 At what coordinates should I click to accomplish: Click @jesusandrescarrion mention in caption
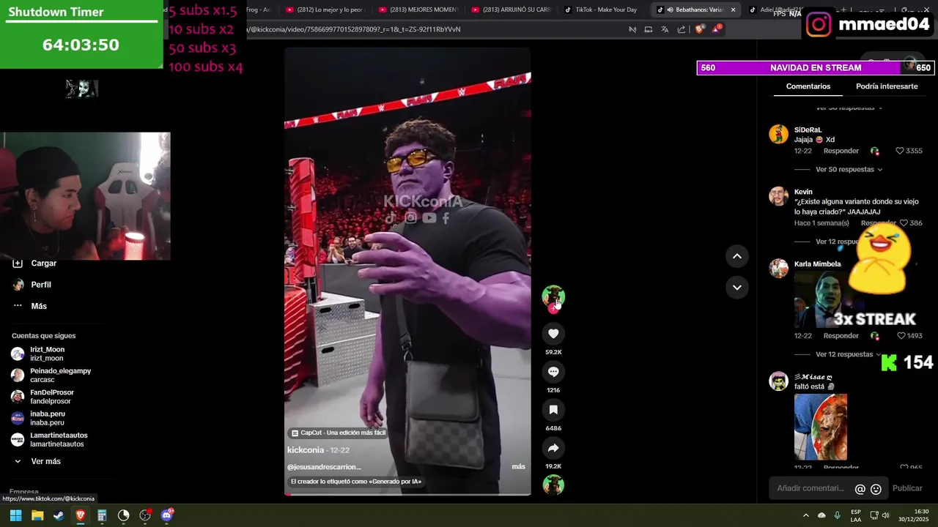[x=324, y=467]
